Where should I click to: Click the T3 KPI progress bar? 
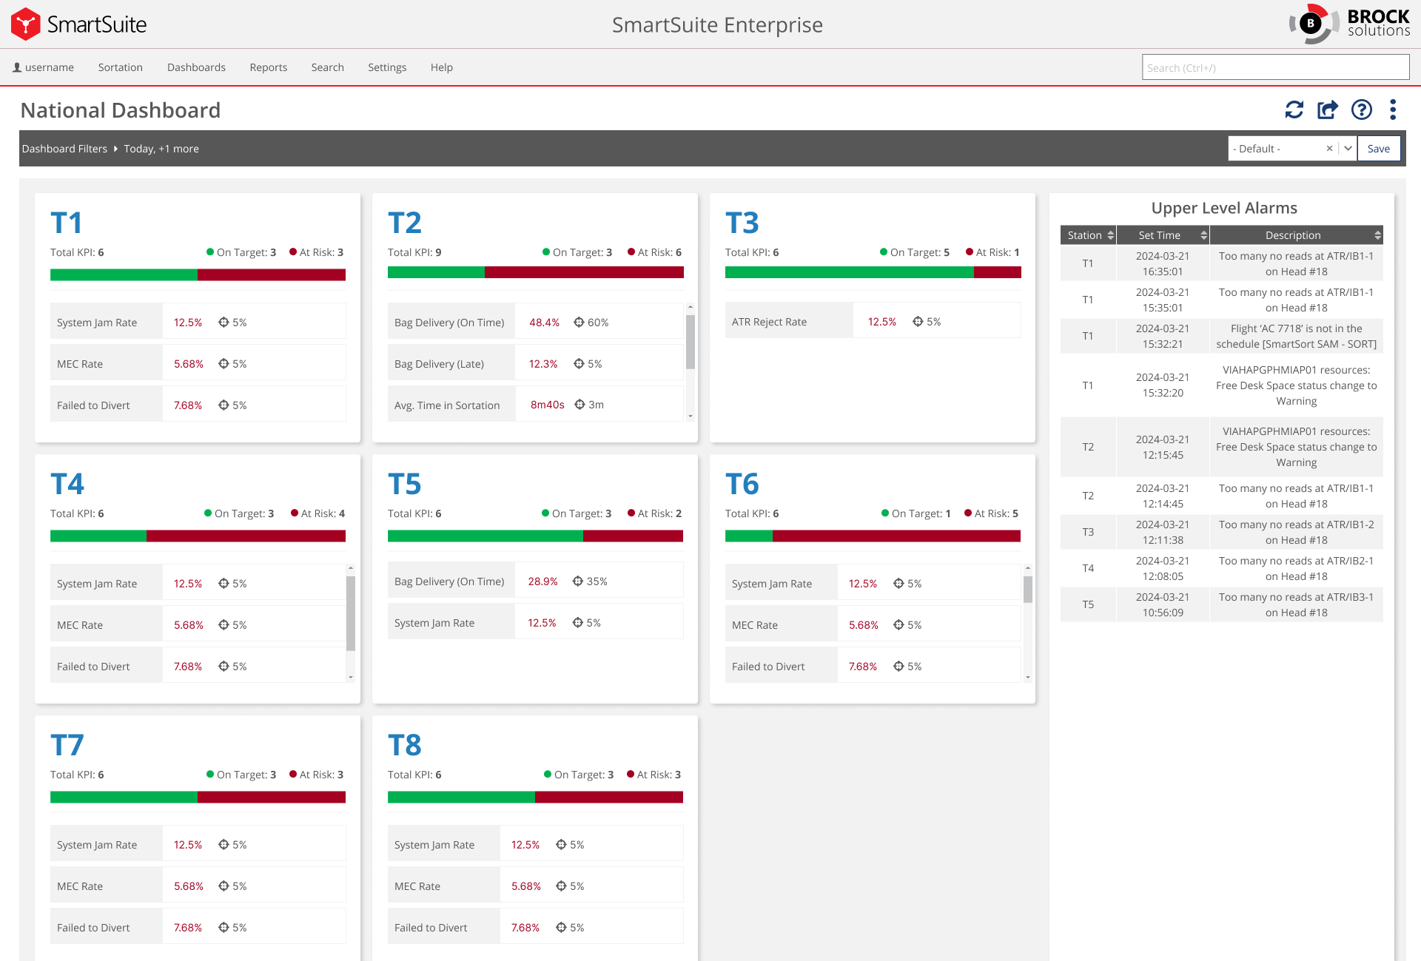pyautogui.click(x=873, y=272)
